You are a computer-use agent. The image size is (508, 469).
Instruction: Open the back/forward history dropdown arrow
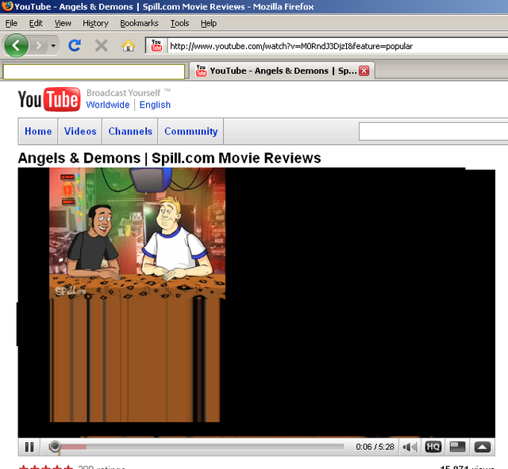coord(53,46)
